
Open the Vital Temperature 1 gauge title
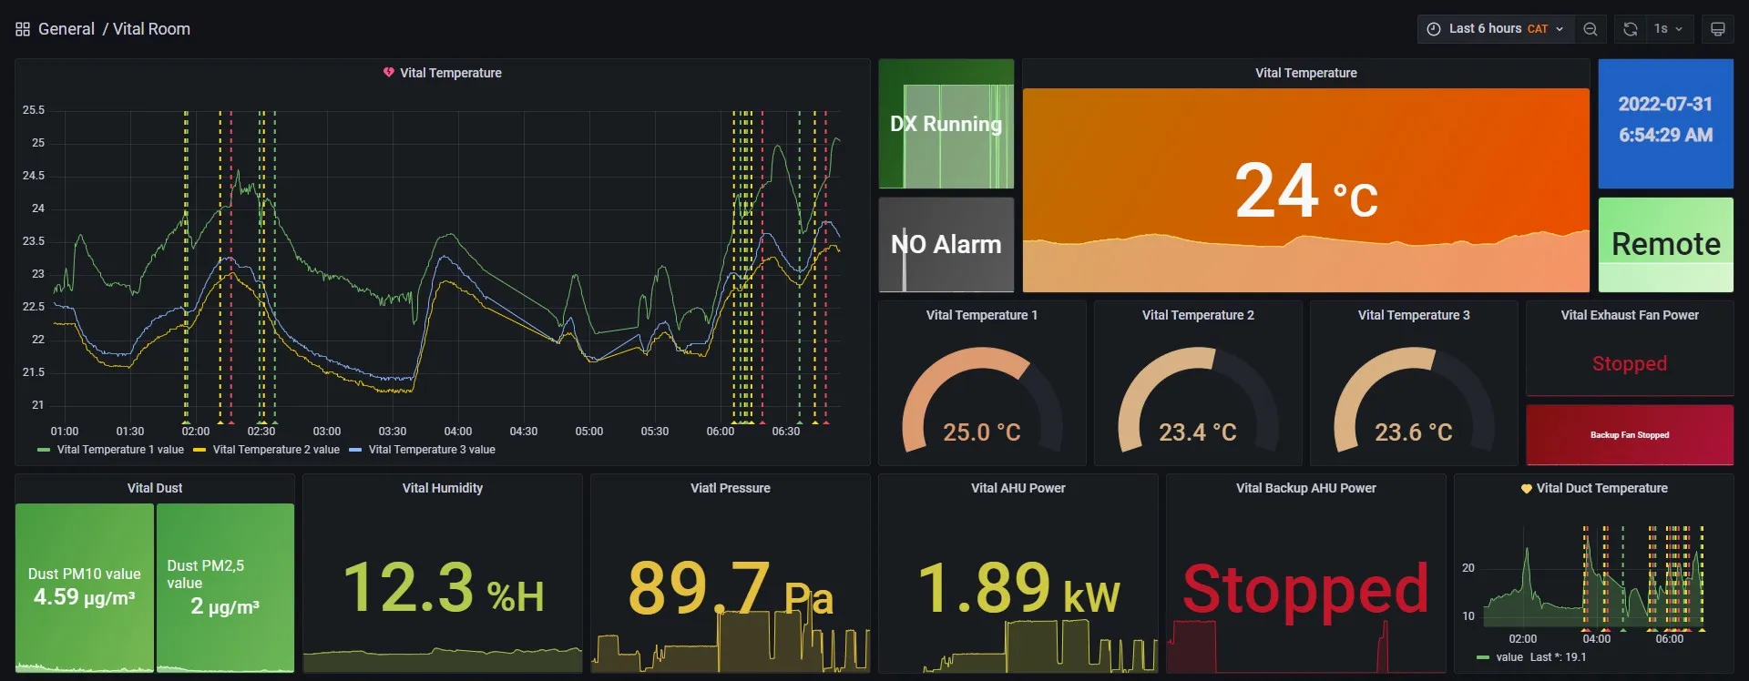point(982,315)
